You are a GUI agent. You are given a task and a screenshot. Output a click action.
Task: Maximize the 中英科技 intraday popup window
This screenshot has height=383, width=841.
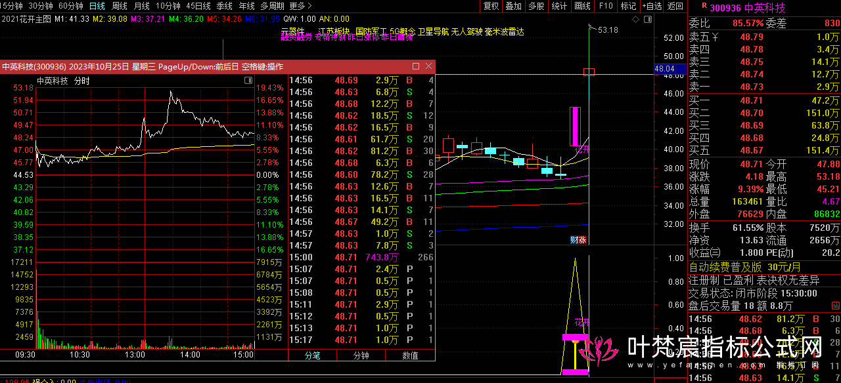[x=415, y=66]
